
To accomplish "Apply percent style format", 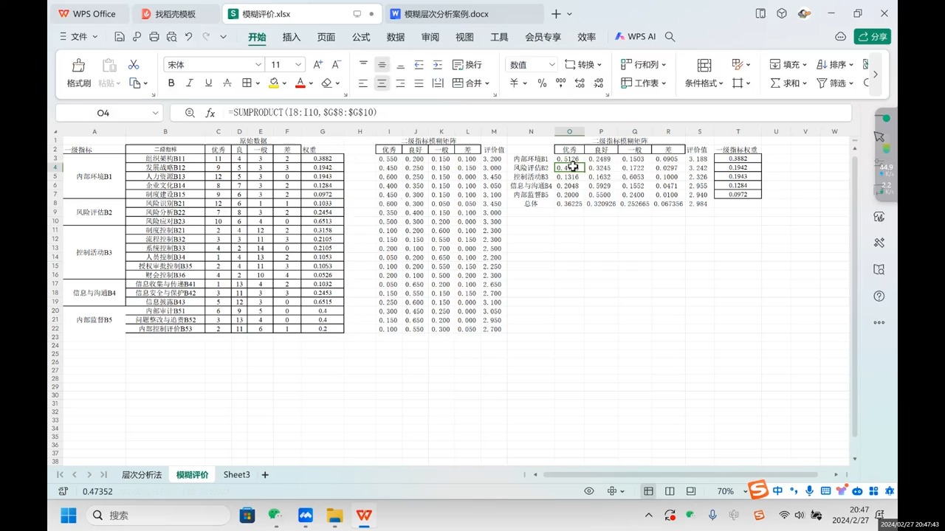I will (542, 83).
